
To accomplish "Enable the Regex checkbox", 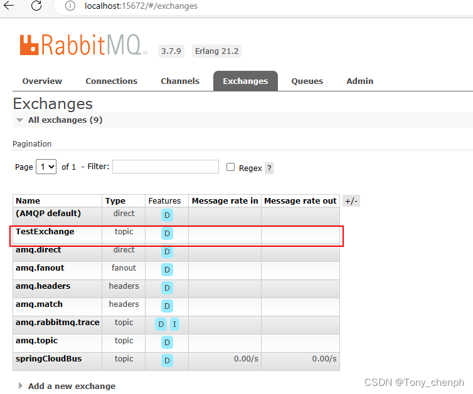I will tap(230, 167).
